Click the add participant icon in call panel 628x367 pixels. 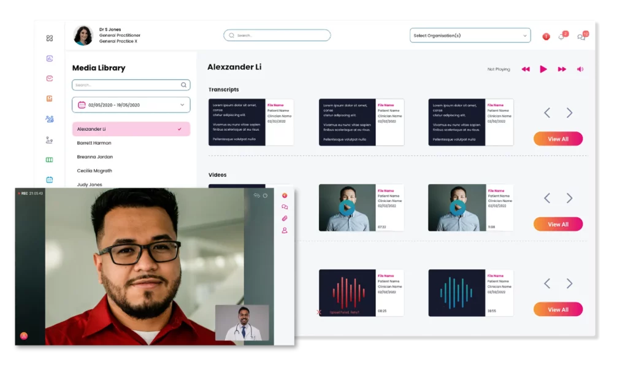click(285, 230)
